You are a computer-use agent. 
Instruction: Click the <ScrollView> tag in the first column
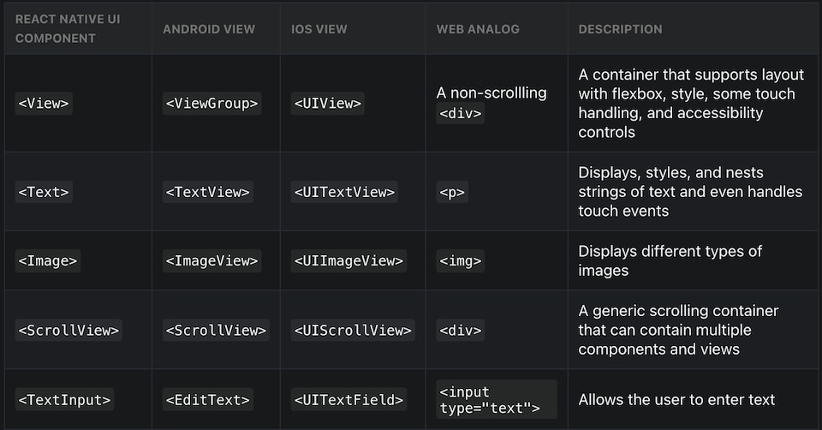pos(69,330)
